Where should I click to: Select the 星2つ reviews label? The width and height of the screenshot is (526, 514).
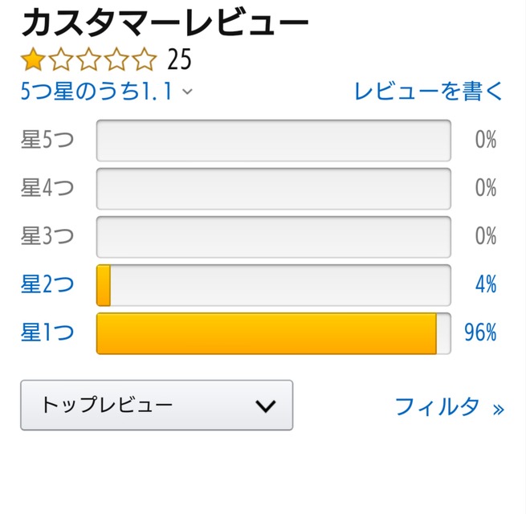coord(47,284)
